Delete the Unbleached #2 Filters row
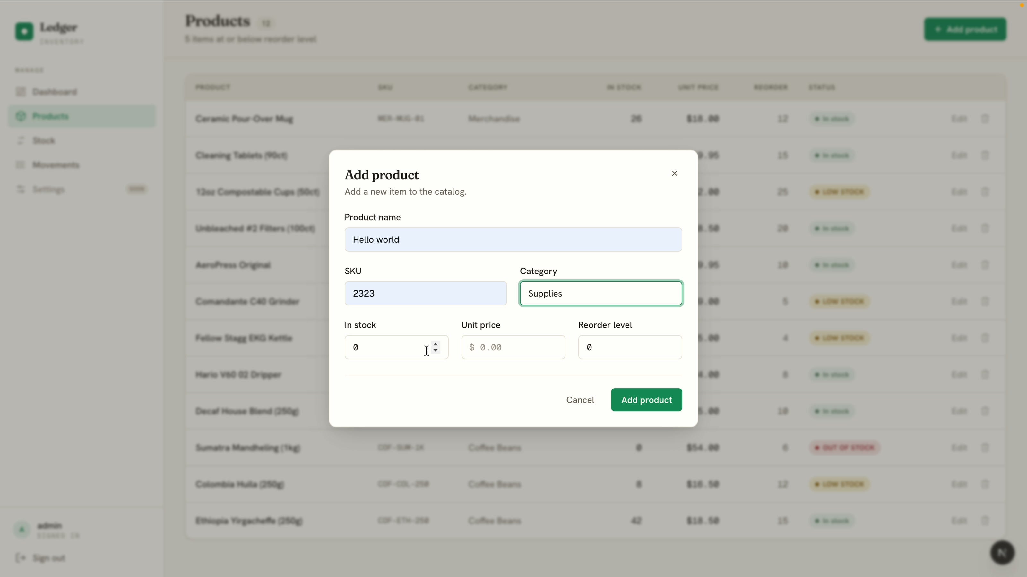This screenshot has width=1027, height=577. point(985,228)
